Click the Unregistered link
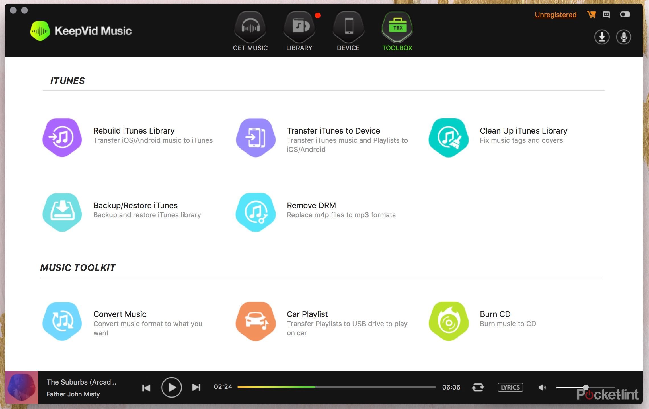This screenshot has height=409, width=649. pyautogui.click(x=555, y=15)
